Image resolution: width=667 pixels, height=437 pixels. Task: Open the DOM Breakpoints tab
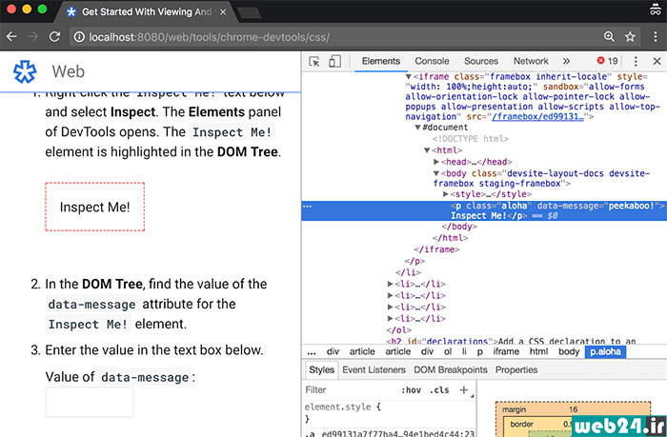[451, 369]
